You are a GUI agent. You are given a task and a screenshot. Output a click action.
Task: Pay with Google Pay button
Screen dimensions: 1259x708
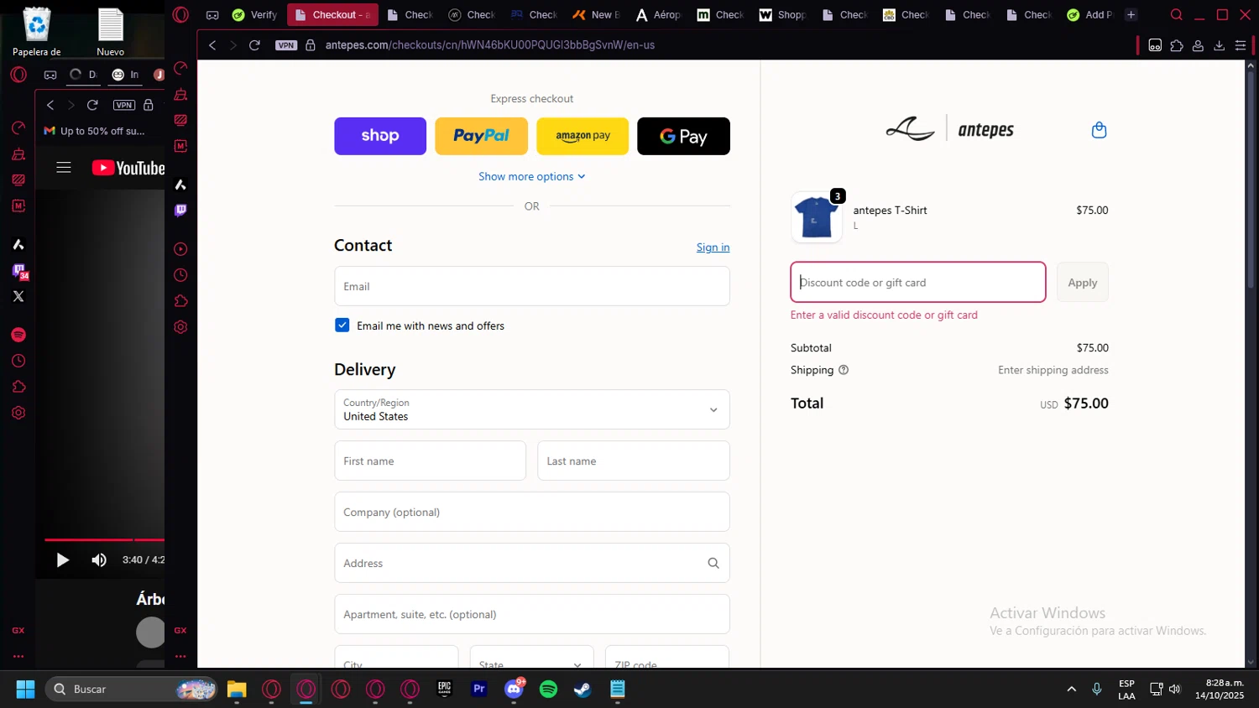point(683,136)
